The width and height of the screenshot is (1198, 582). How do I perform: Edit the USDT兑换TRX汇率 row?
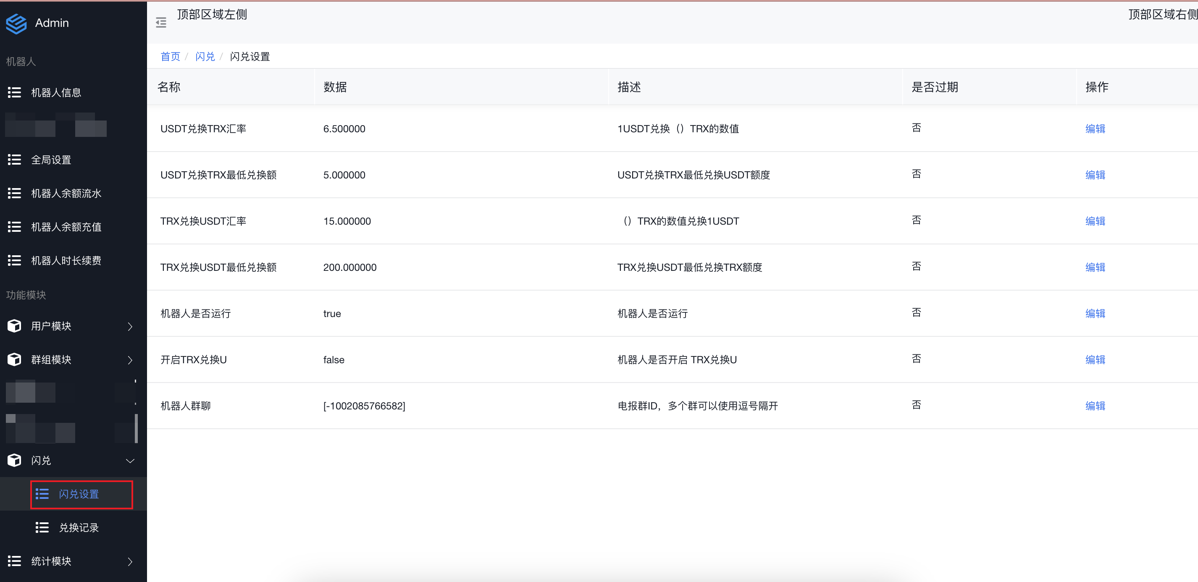coord(1095,129)
